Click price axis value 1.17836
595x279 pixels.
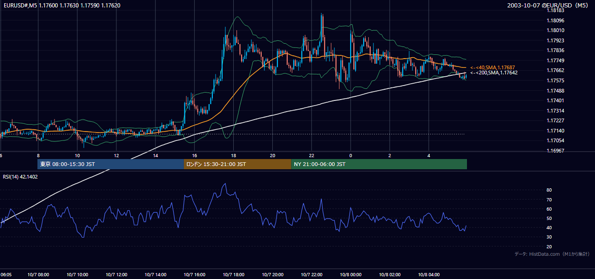[x=554, y=50]
